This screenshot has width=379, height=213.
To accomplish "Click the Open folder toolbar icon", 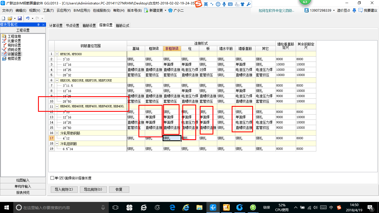I will click(10, 18).
